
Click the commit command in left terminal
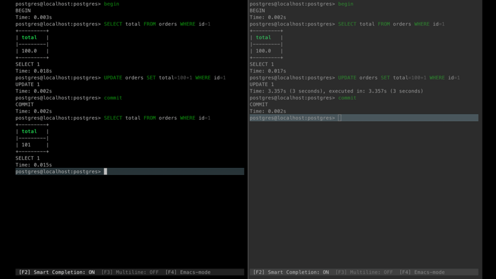click(x=113, y=98)
